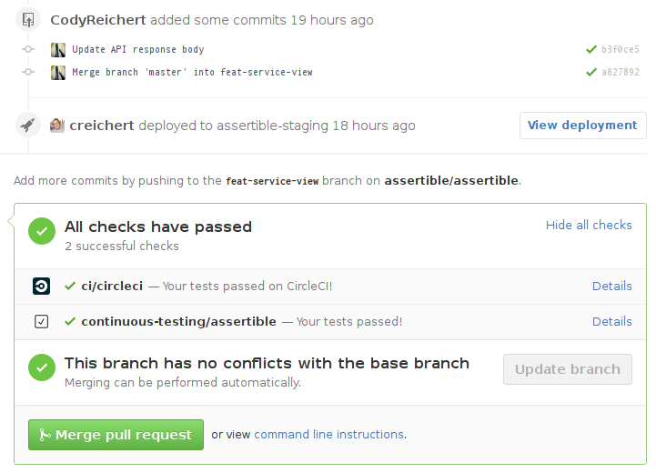
Task: Open Details for continuous-testing/assertible check
Action: [611, 321]
